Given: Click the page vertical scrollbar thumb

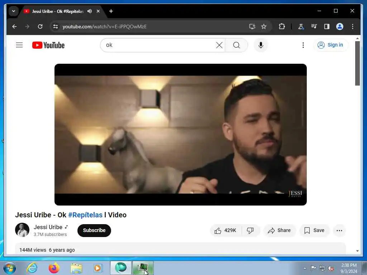Looking at the screenshot, I should click(357, 63).
